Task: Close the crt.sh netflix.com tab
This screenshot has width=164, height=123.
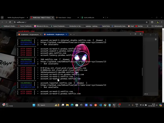Action: click(104, 18)
